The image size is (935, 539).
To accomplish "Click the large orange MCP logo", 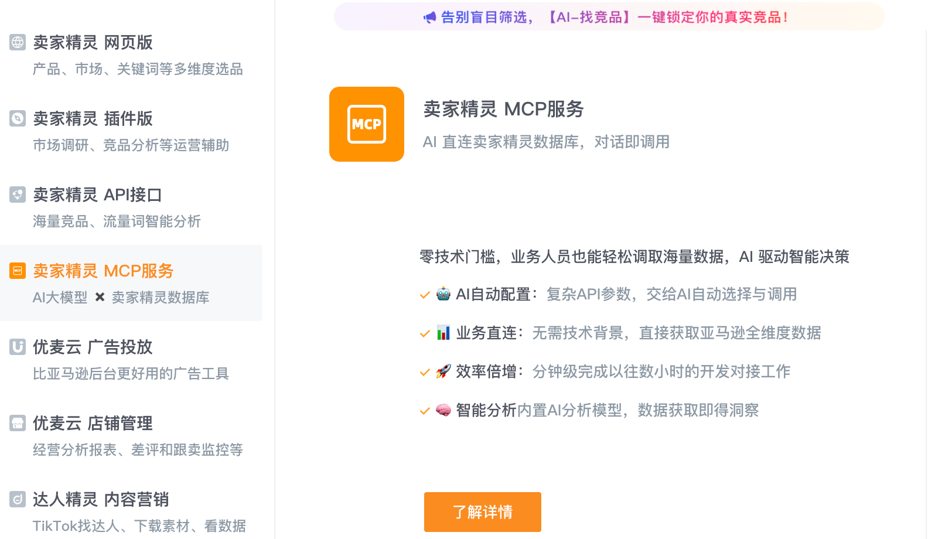I will point(367,124).
